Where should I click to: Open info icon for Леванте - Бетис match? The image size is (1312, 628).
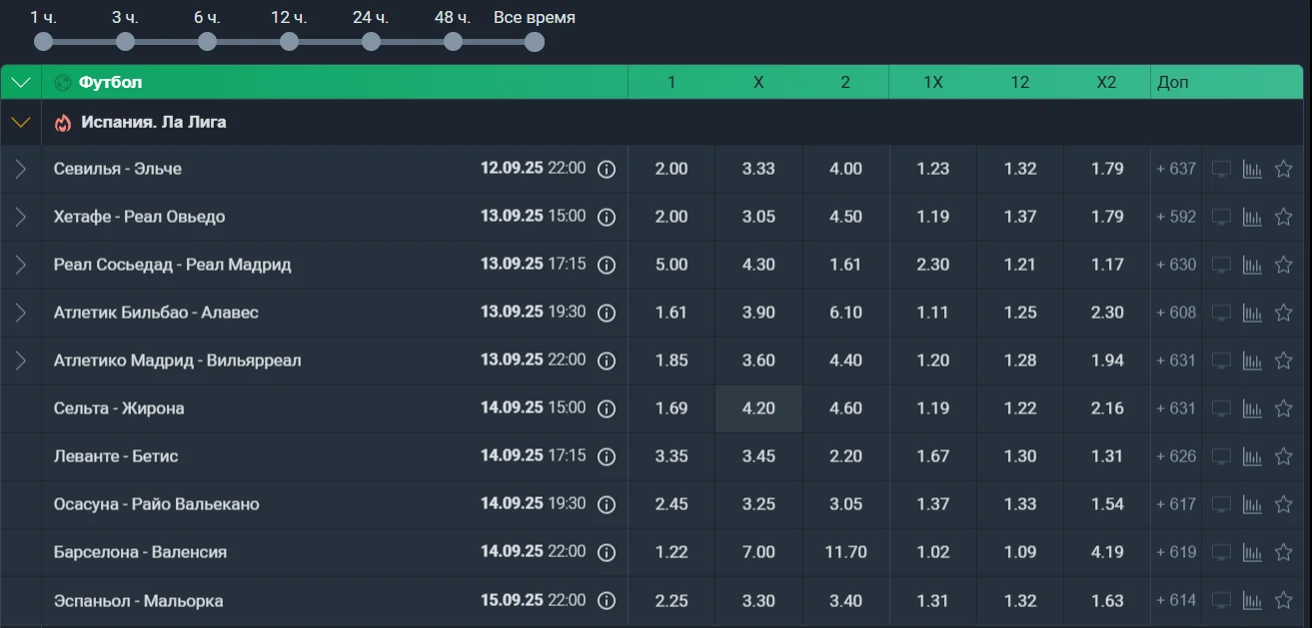point(606,456)
